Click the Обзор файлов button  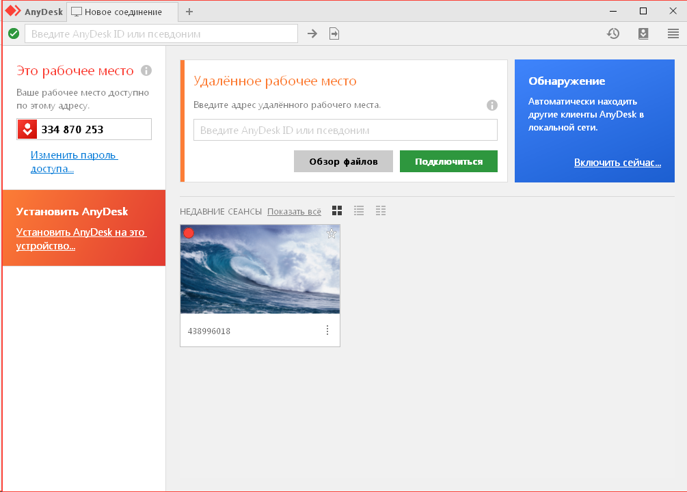[x=343, y=161]
